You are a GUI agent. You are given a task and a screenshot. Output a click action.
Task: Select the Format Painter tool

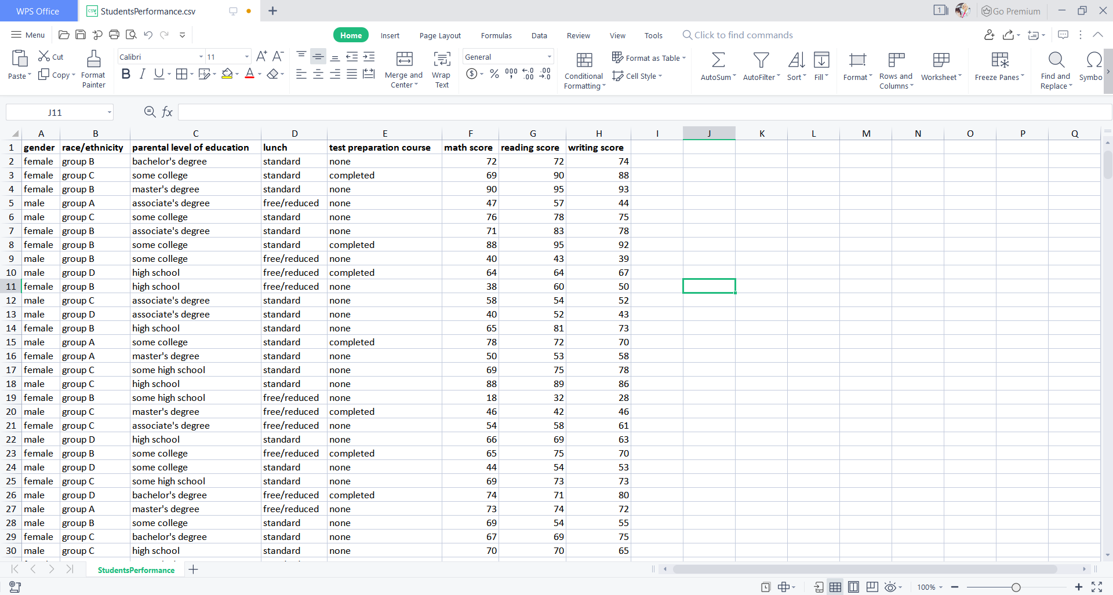pyautogui.click(x=93, y=69)
